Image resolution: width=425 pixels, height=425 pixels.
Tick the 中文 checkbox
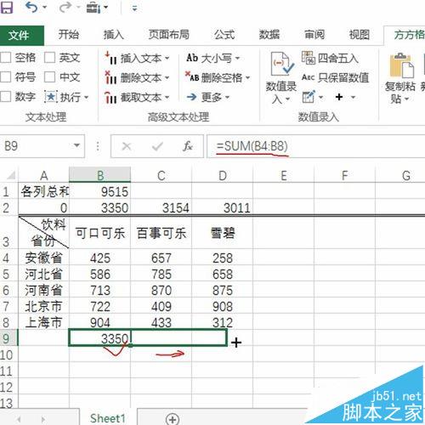click(49, 76)
